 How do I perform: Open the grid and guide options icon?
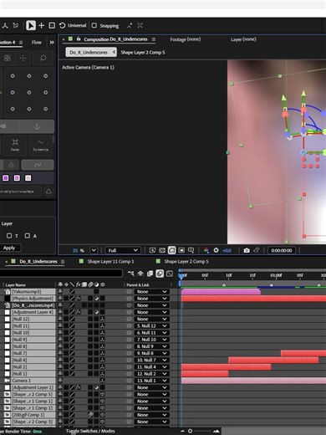[191, 250]
